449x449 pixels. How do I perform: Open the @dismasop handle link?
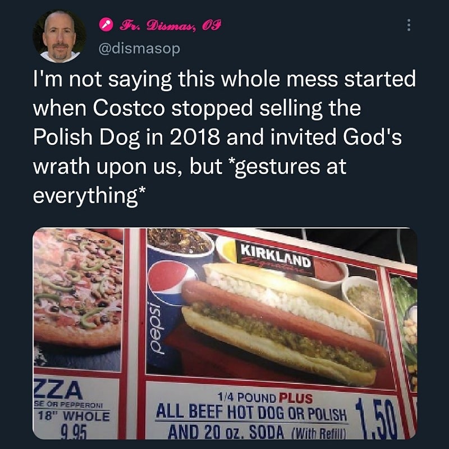tap(139, 49)
